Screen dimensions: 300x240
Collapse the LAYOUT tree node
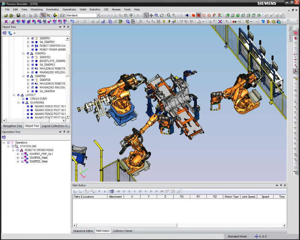tap(14, 95)
